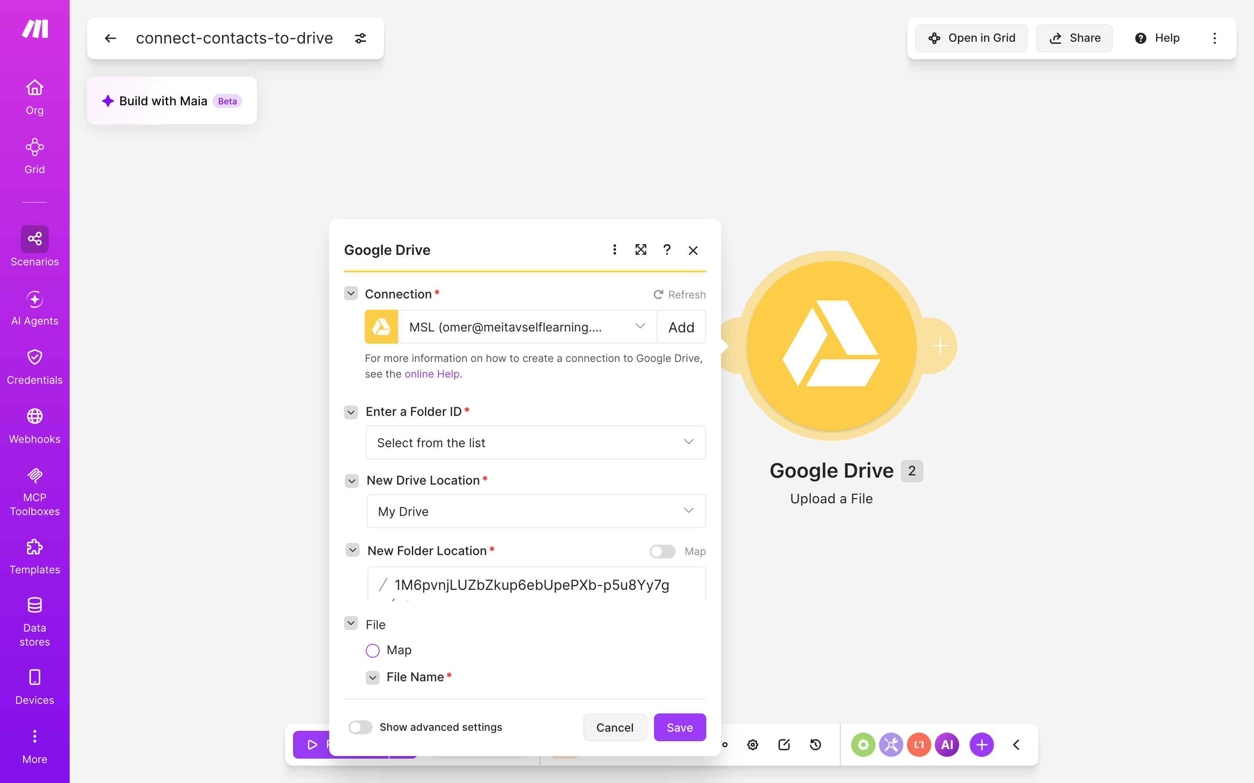Go to Scenarios in the sidebar
This screenshot has height=783, width=1254.
click(x=35, y=247)
